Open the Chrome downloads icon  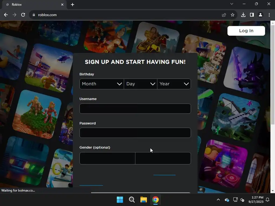click(x=243, y=15)
